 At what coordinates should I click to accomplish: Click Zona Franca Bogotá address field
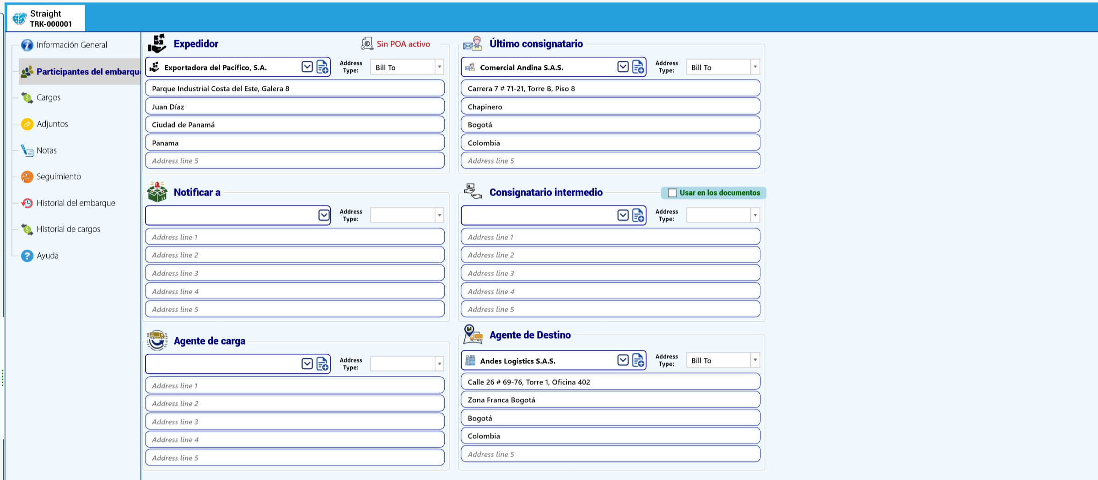(x=610, y=400)
